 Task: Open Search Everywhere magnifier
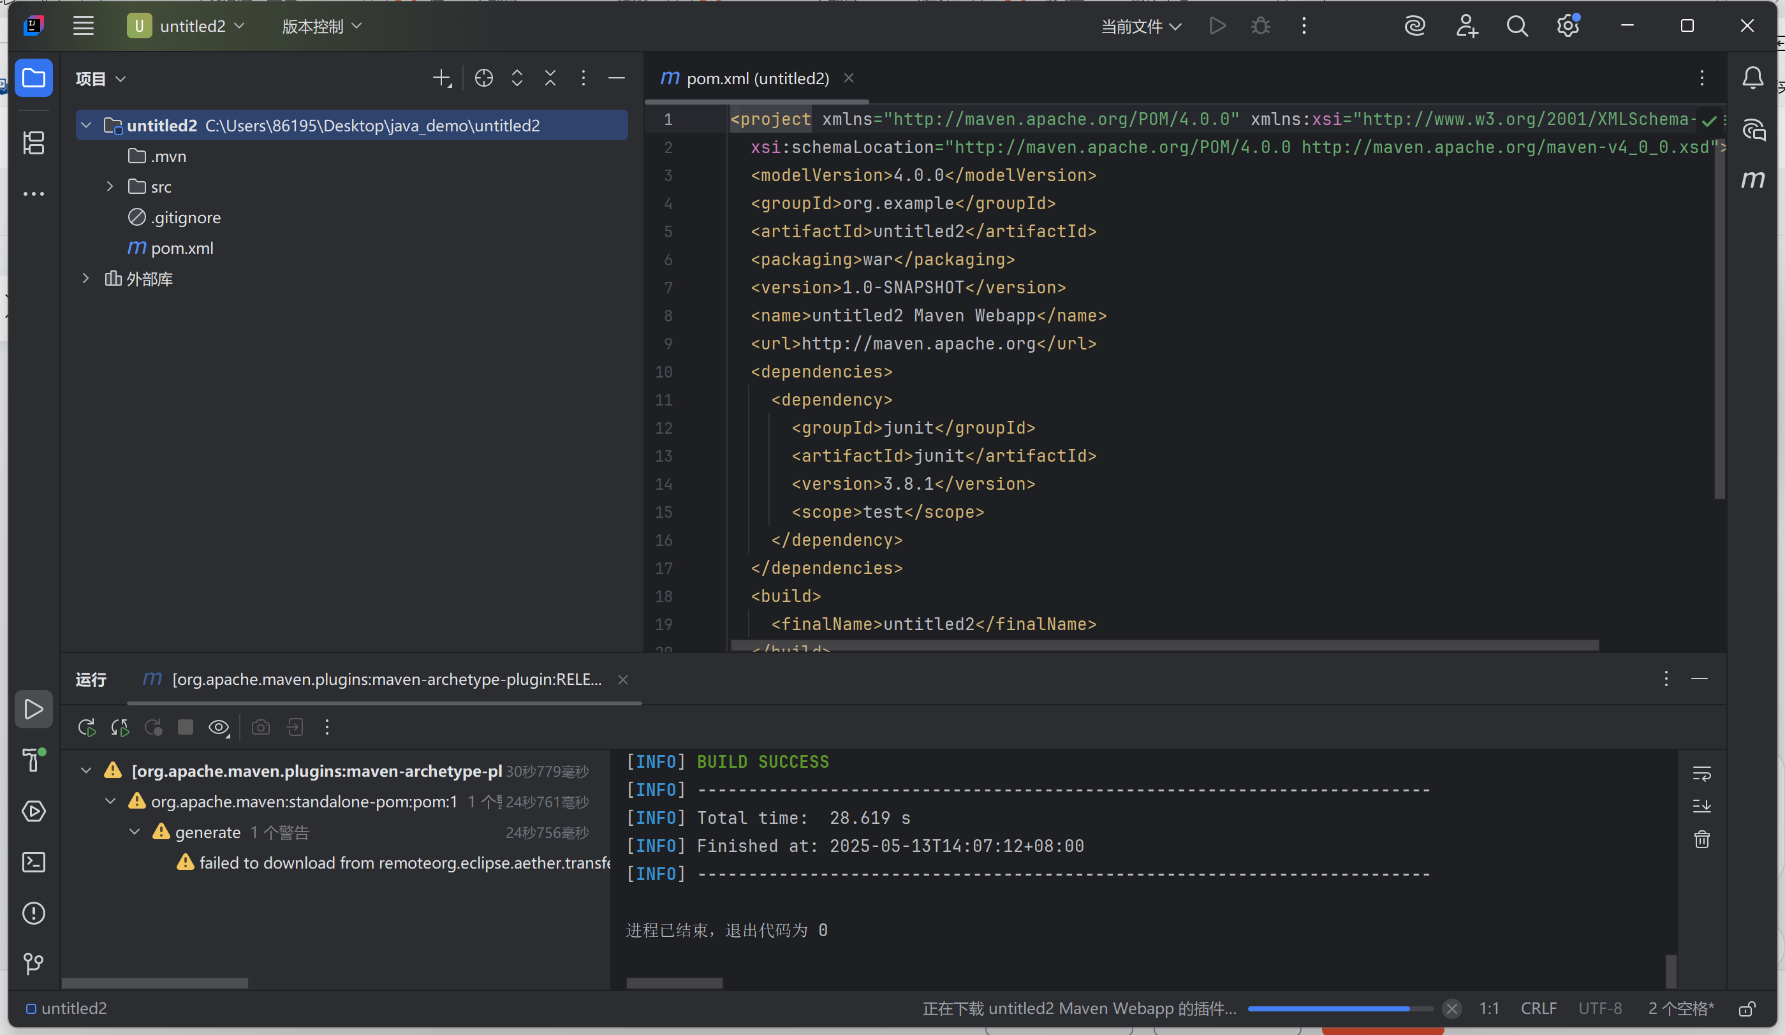point(1517,26)
